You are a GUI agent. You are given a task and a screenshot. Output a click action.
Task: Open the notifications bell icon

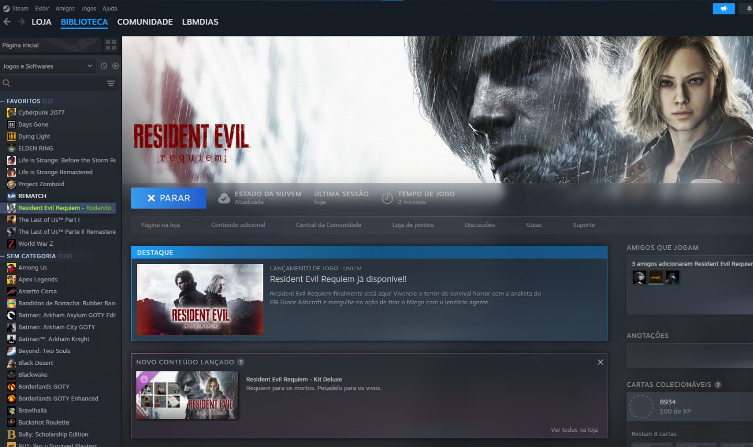click(749, 9)
